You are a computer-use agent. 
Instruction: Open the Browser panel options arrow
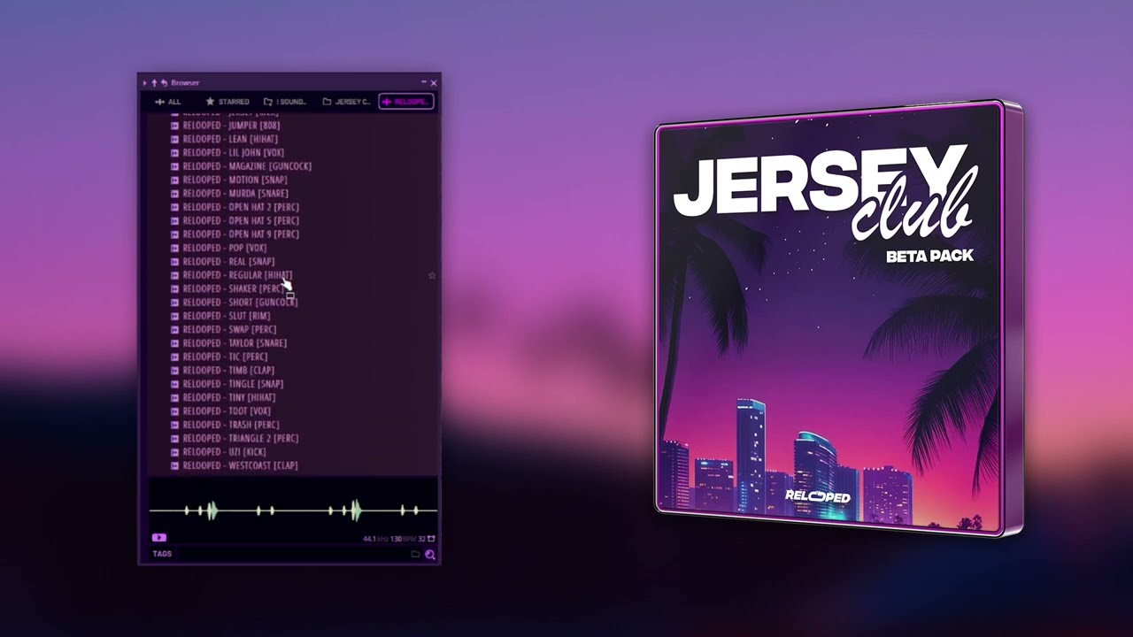click(x=145, y=83)
